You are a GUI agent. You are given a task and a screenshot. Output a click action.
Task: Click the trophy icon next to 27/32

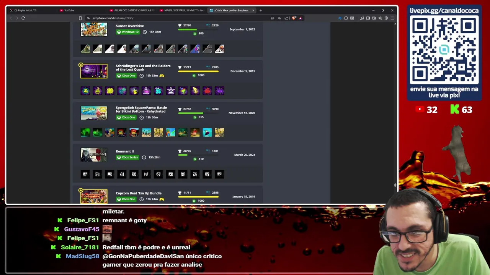coord(180,109)
